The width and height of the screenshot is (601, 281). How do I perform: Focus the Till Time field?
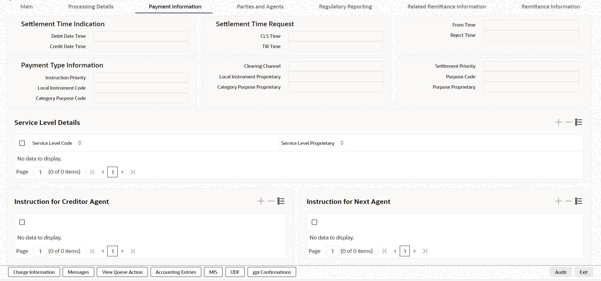point(336,47)
